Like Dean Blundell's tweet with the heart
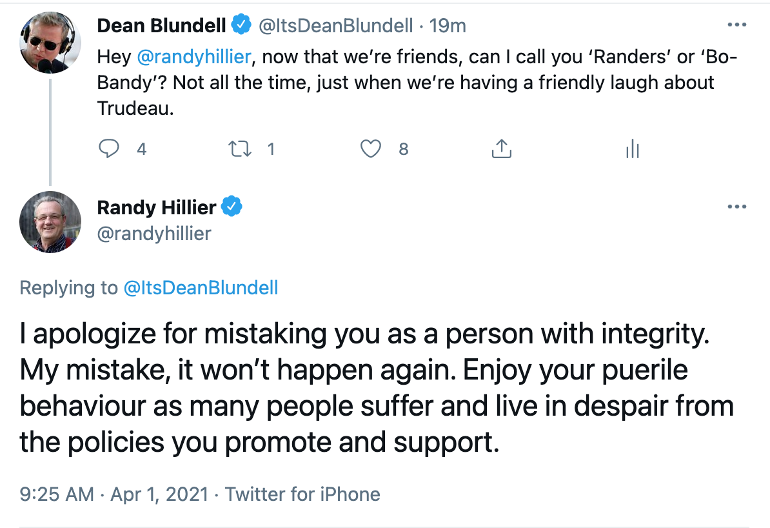This screenshot has width=770, height=528. tap(371, 148)
